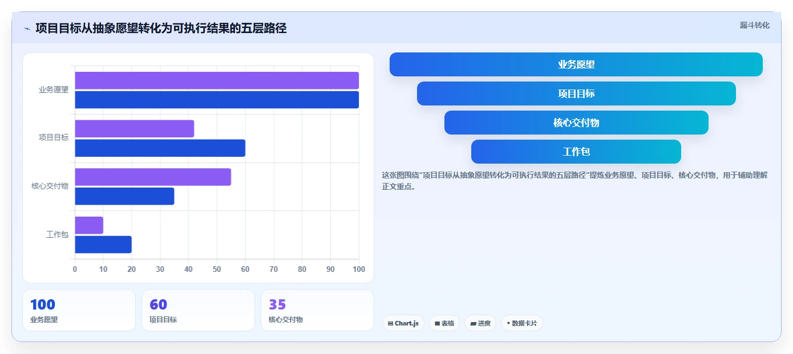This screenshot has width=793, height=354.
Task: Click the x-axis tick label 20
Action: (x=132, y=269)
